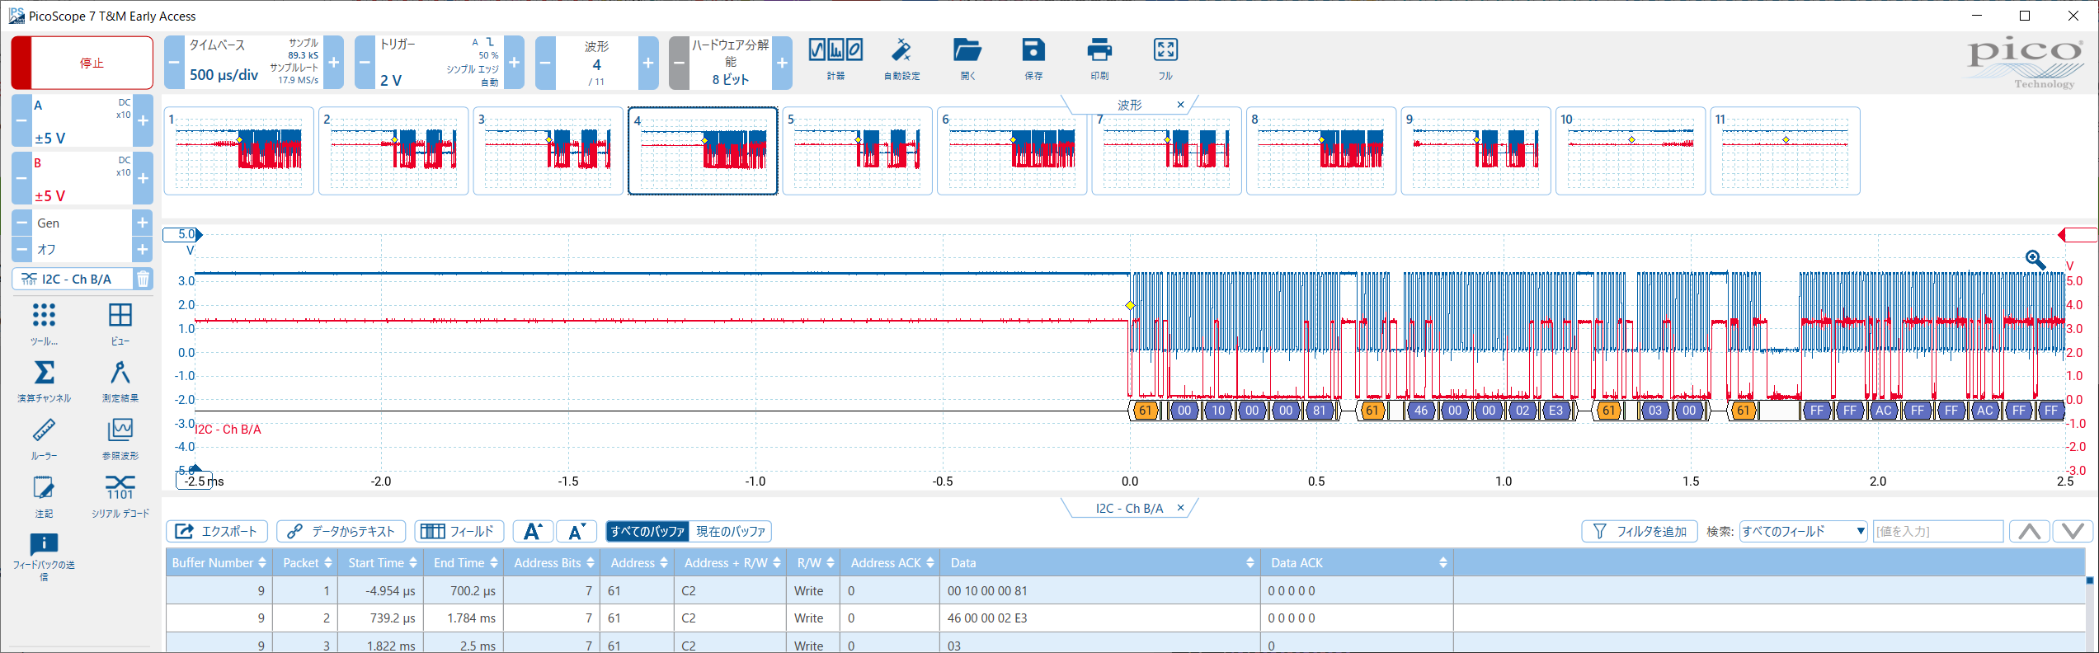Select waveform thumbnail 1
Screen dimensions: 2099x653
point(239,151)
